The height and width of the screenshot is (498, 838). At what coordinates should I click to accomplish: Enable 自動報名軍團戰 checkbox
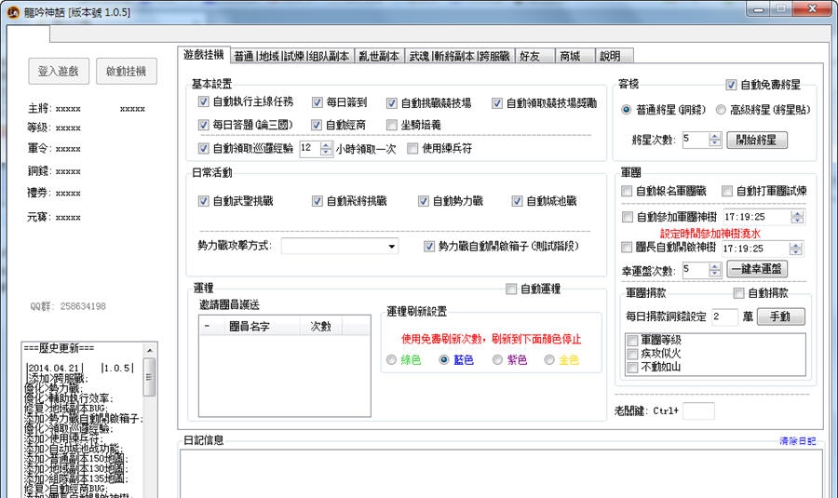(627, 191)
